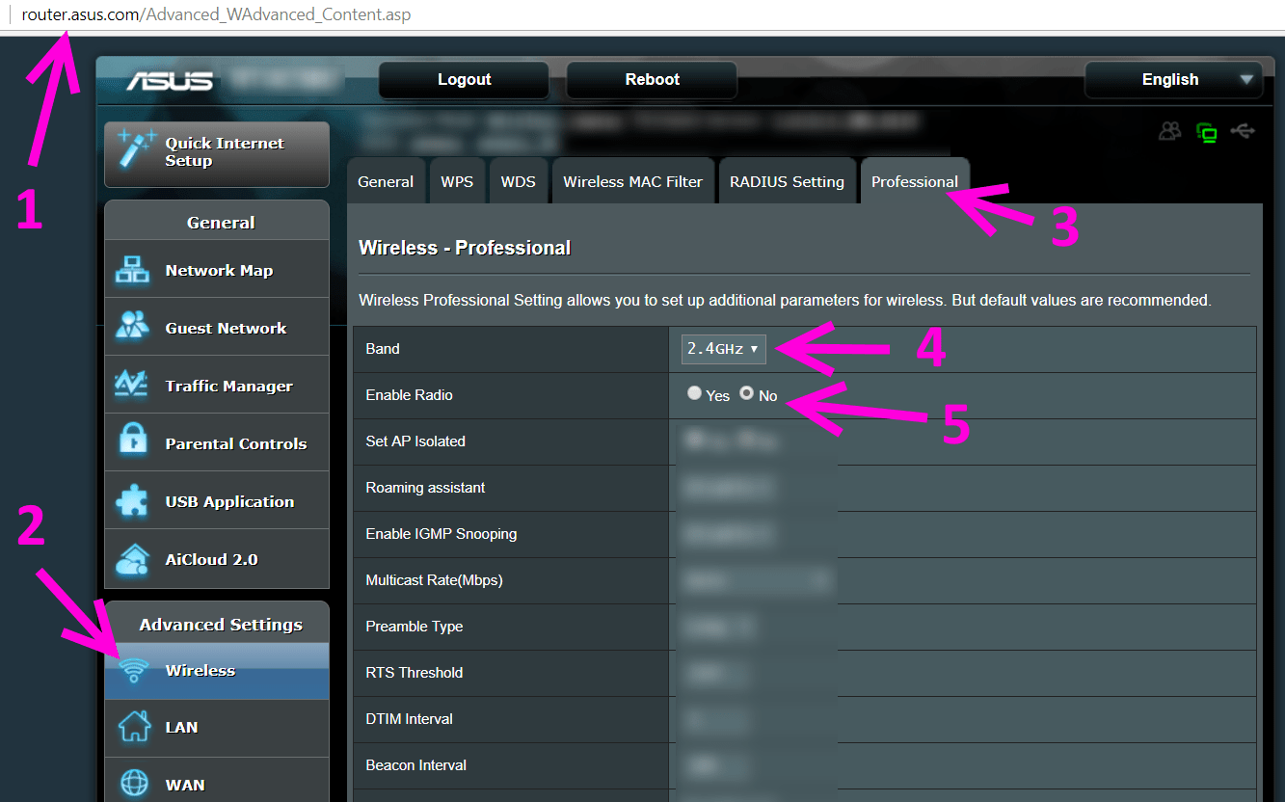1285x802 pixels.
Task: Click the Multicast Rate(Mbps) label
Action: 434,580
